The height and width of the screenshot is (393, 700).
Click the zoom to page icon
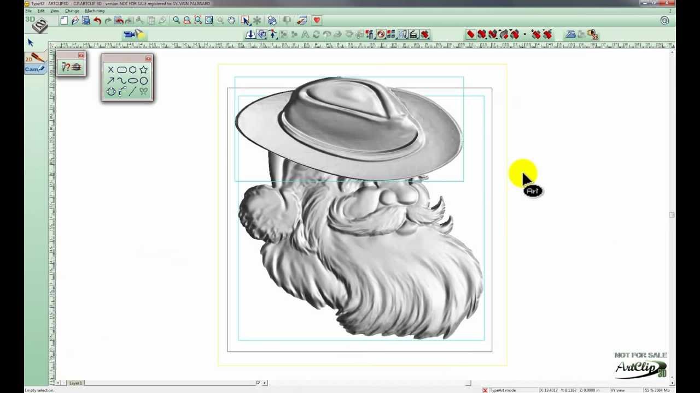pyautogui.click(x=209, y=21)
